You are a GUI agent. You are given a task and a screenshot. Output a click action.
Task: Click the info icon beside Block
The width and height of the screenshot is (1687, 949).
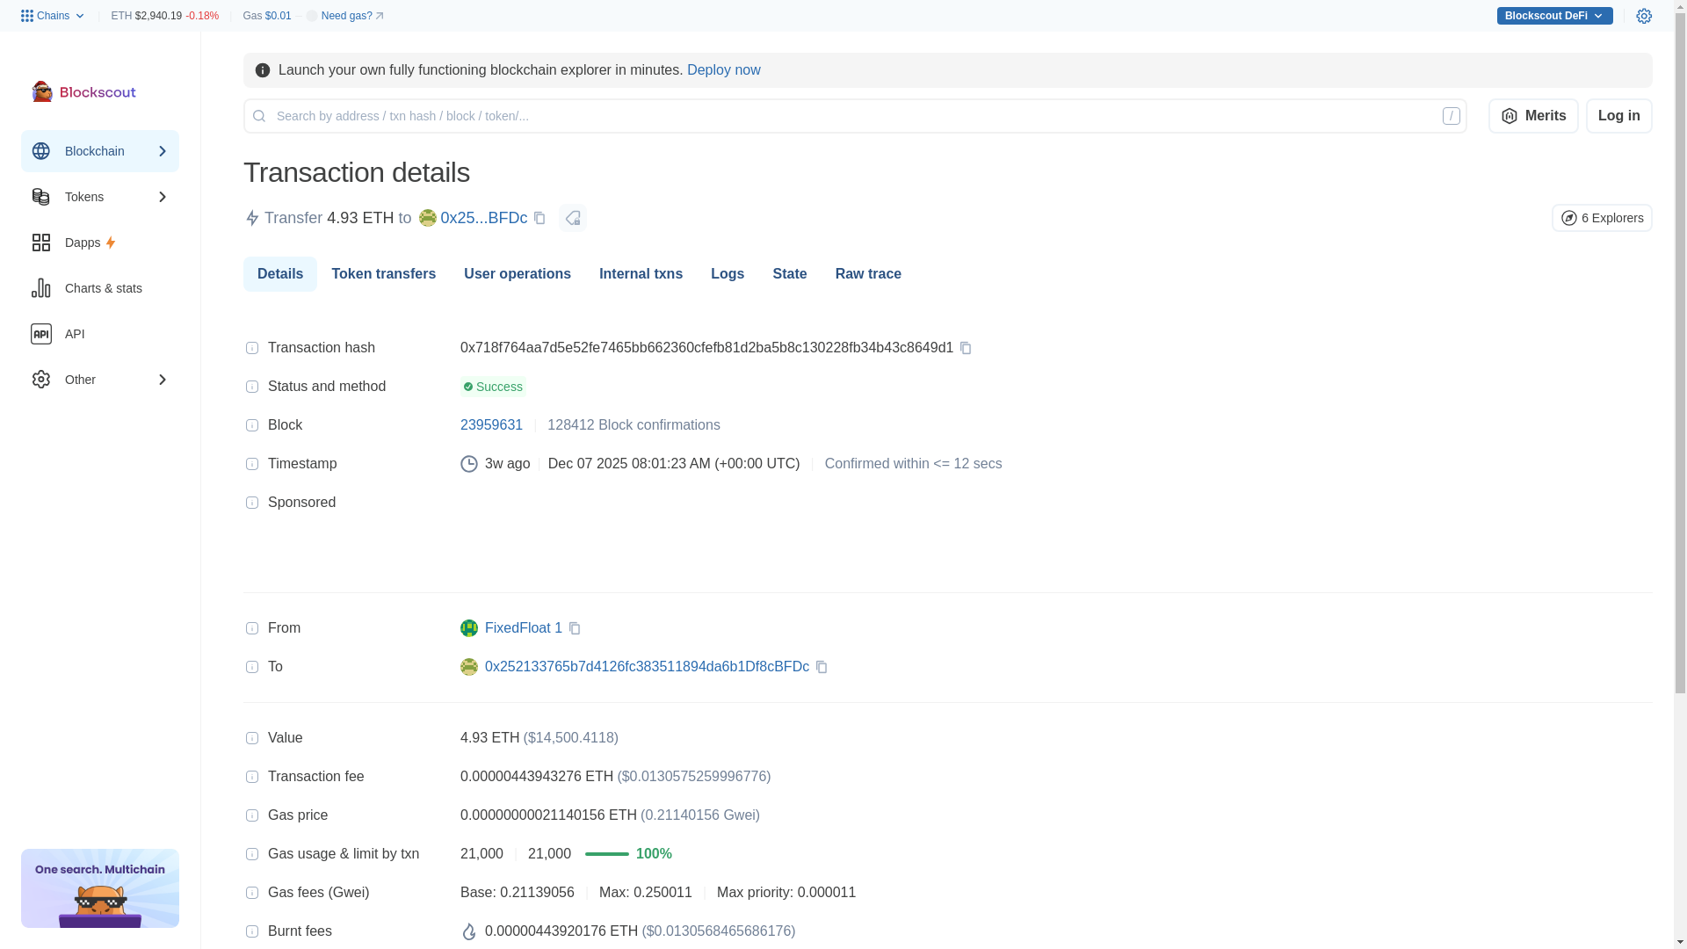[252, 425]
